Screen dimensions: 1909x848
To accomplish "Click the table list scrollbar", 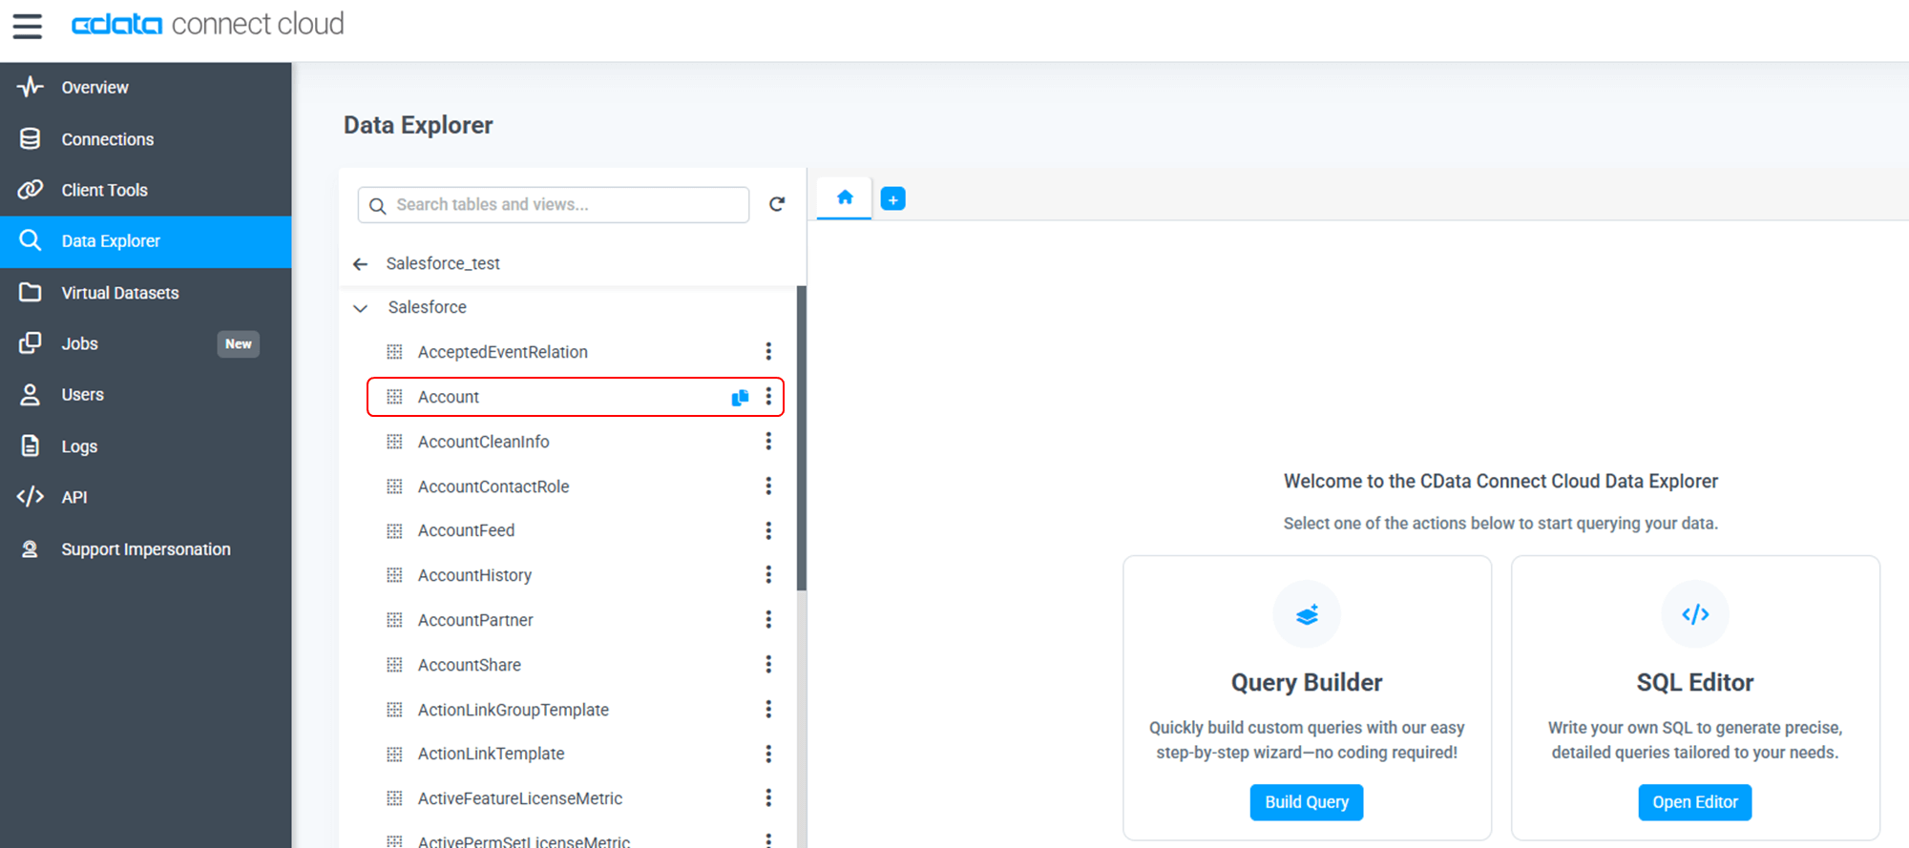I will (x=802, y=439).
